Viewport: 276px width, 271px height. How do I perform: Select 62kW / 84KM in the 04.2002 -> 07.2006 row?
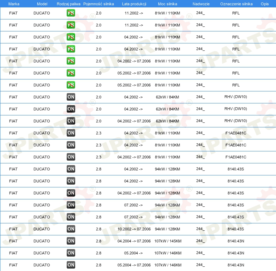pyautogui.click(x=167, y=121)
